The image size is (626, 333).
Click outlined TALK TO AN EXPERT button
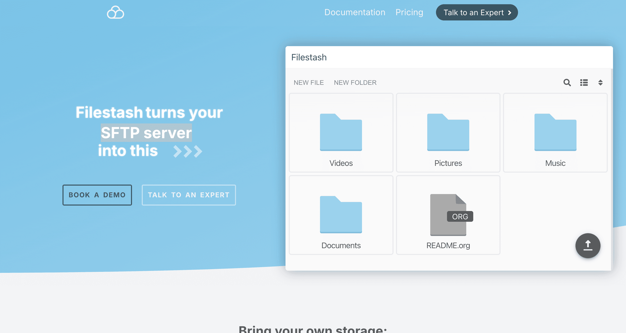189,195
